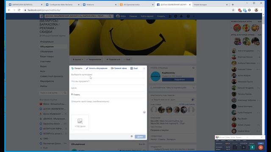
Task: Click the Подробнее button for Kopitravel.by
Action: [x=178, y=80]
